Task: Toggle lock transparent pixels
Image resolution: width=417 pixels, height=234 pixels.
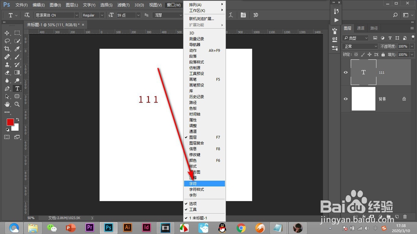Action: [x=356, y=55]
